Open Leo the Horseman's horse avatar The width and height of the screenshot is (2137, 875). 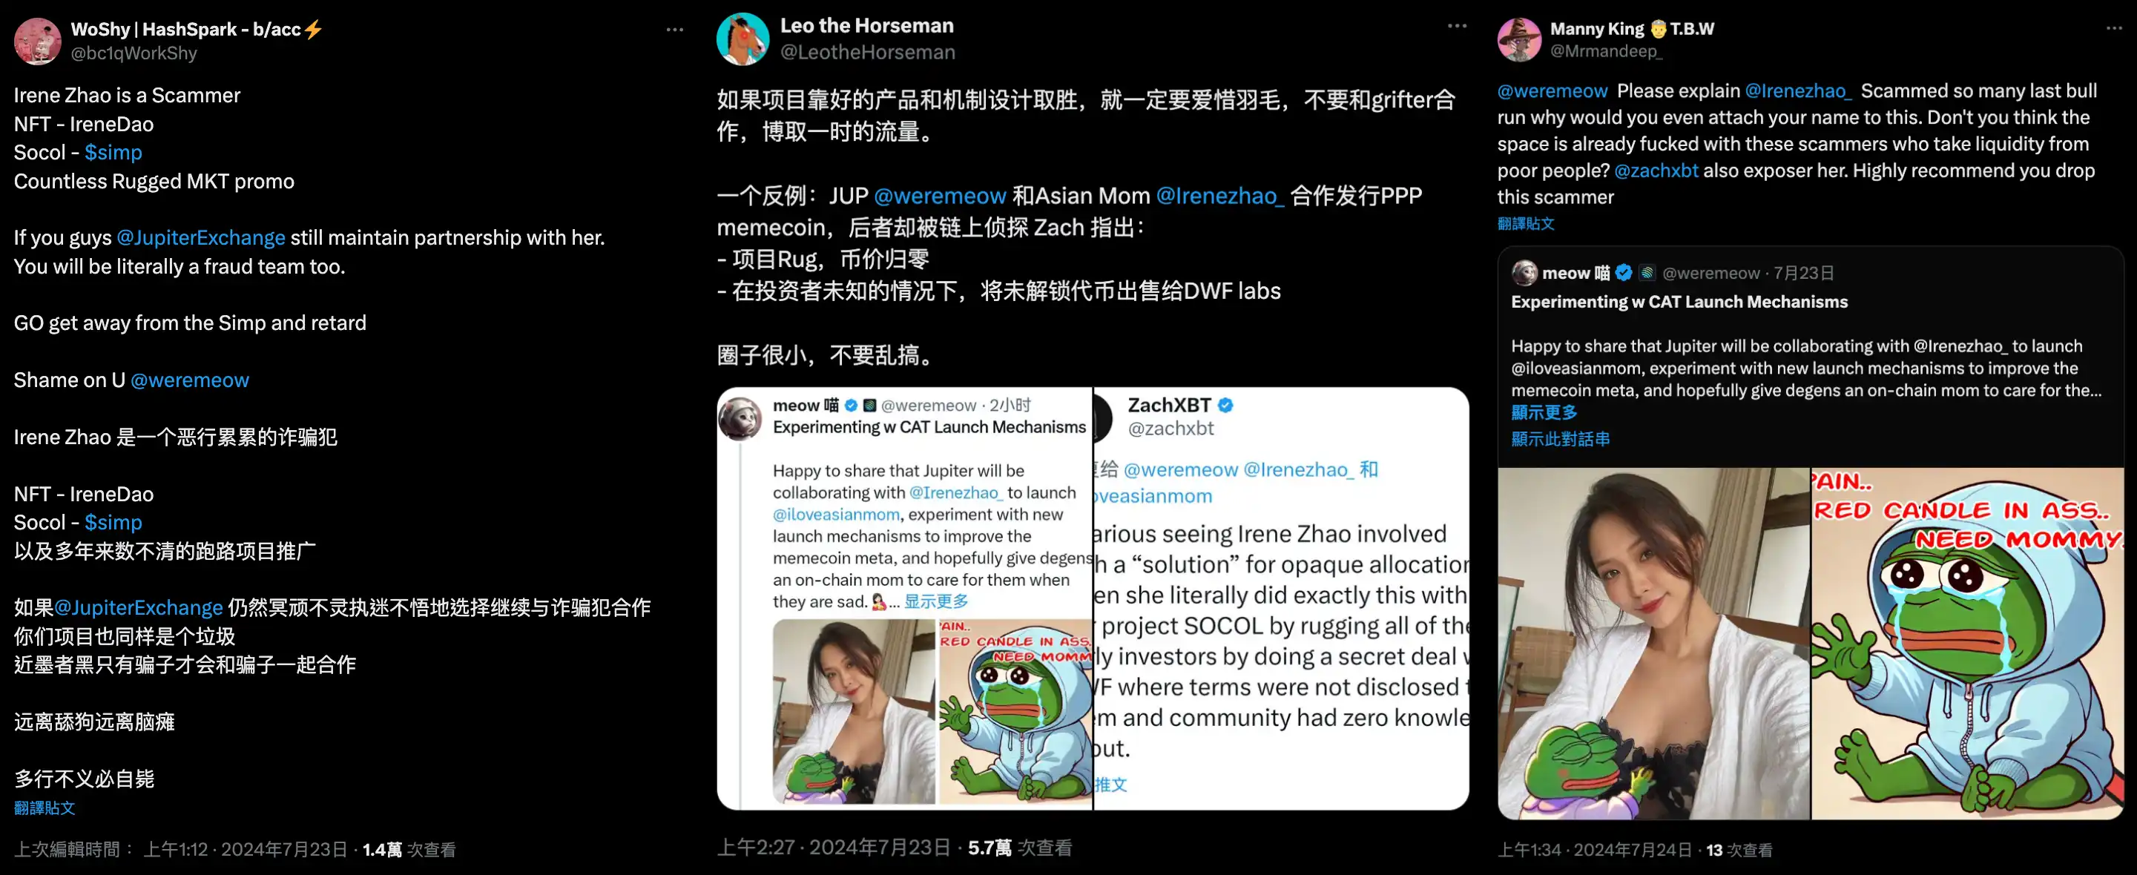click(x=742, y=39)
